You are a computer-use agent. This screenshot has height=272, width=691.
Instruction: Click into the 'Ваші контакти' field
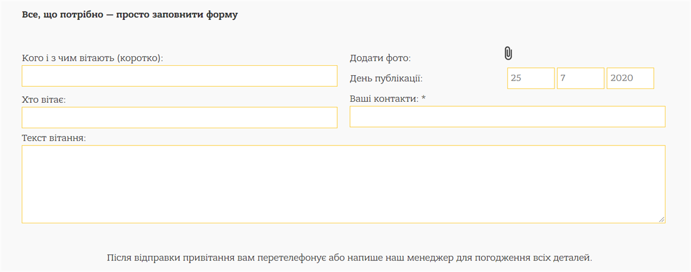(x=507, y=117)
